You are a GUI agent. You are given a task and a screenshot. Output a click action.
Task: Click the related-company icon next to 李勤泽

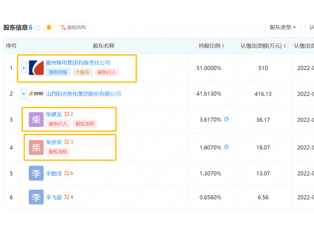tap(67, 173)
